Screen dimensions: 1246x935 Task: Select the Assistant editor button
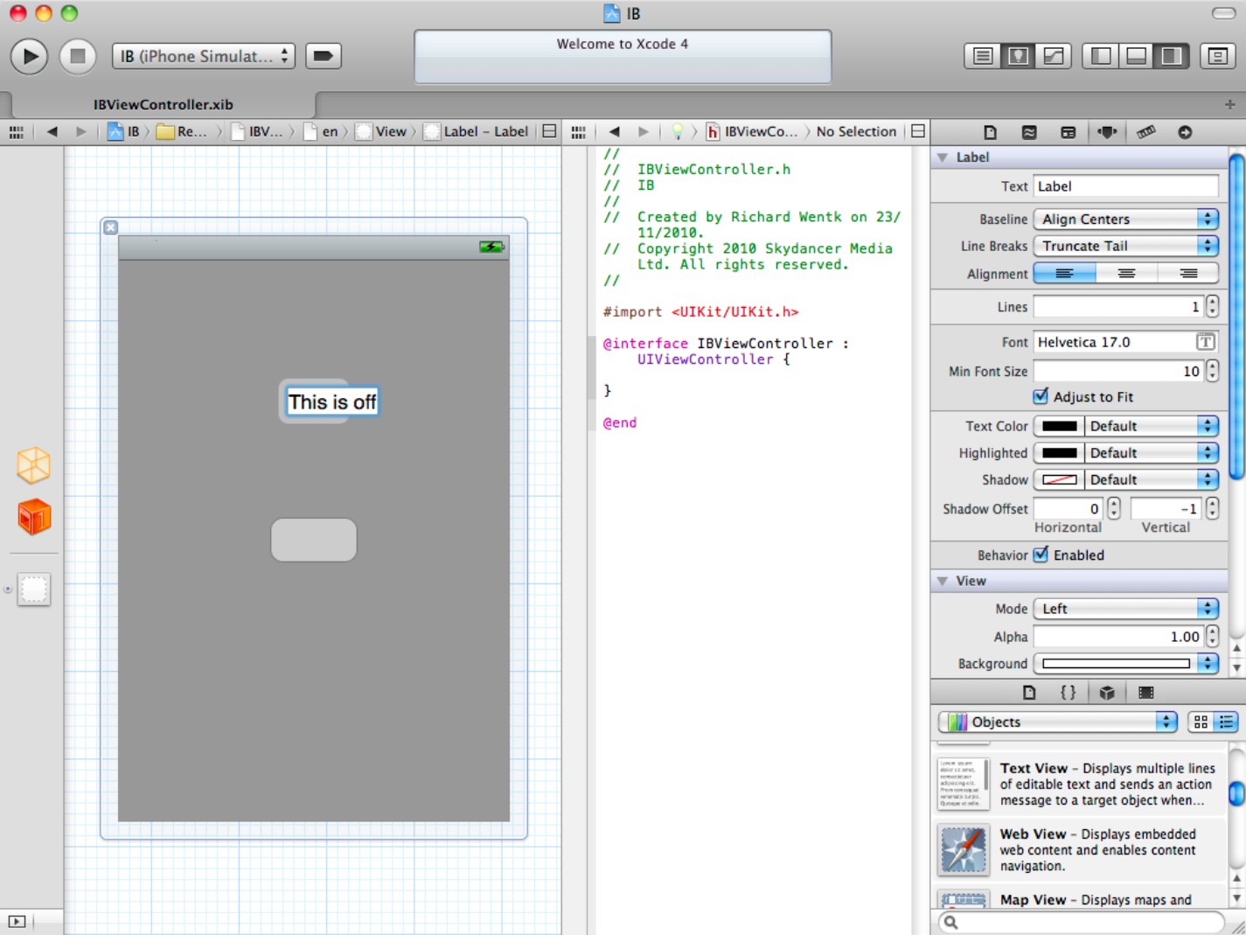click(1018, 56)
